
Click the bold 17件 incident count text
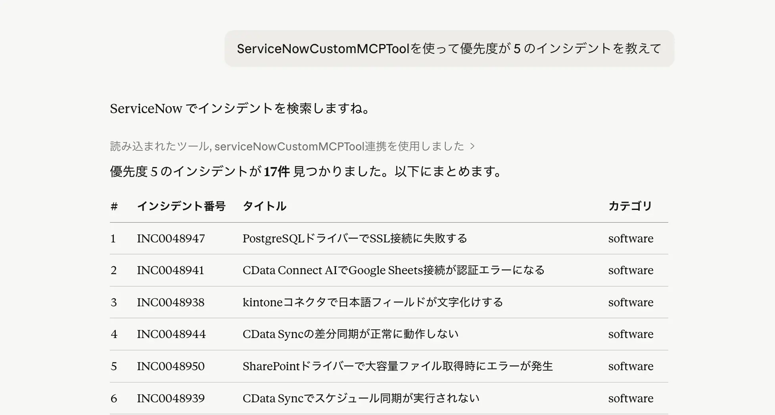(x=277, y=171)
